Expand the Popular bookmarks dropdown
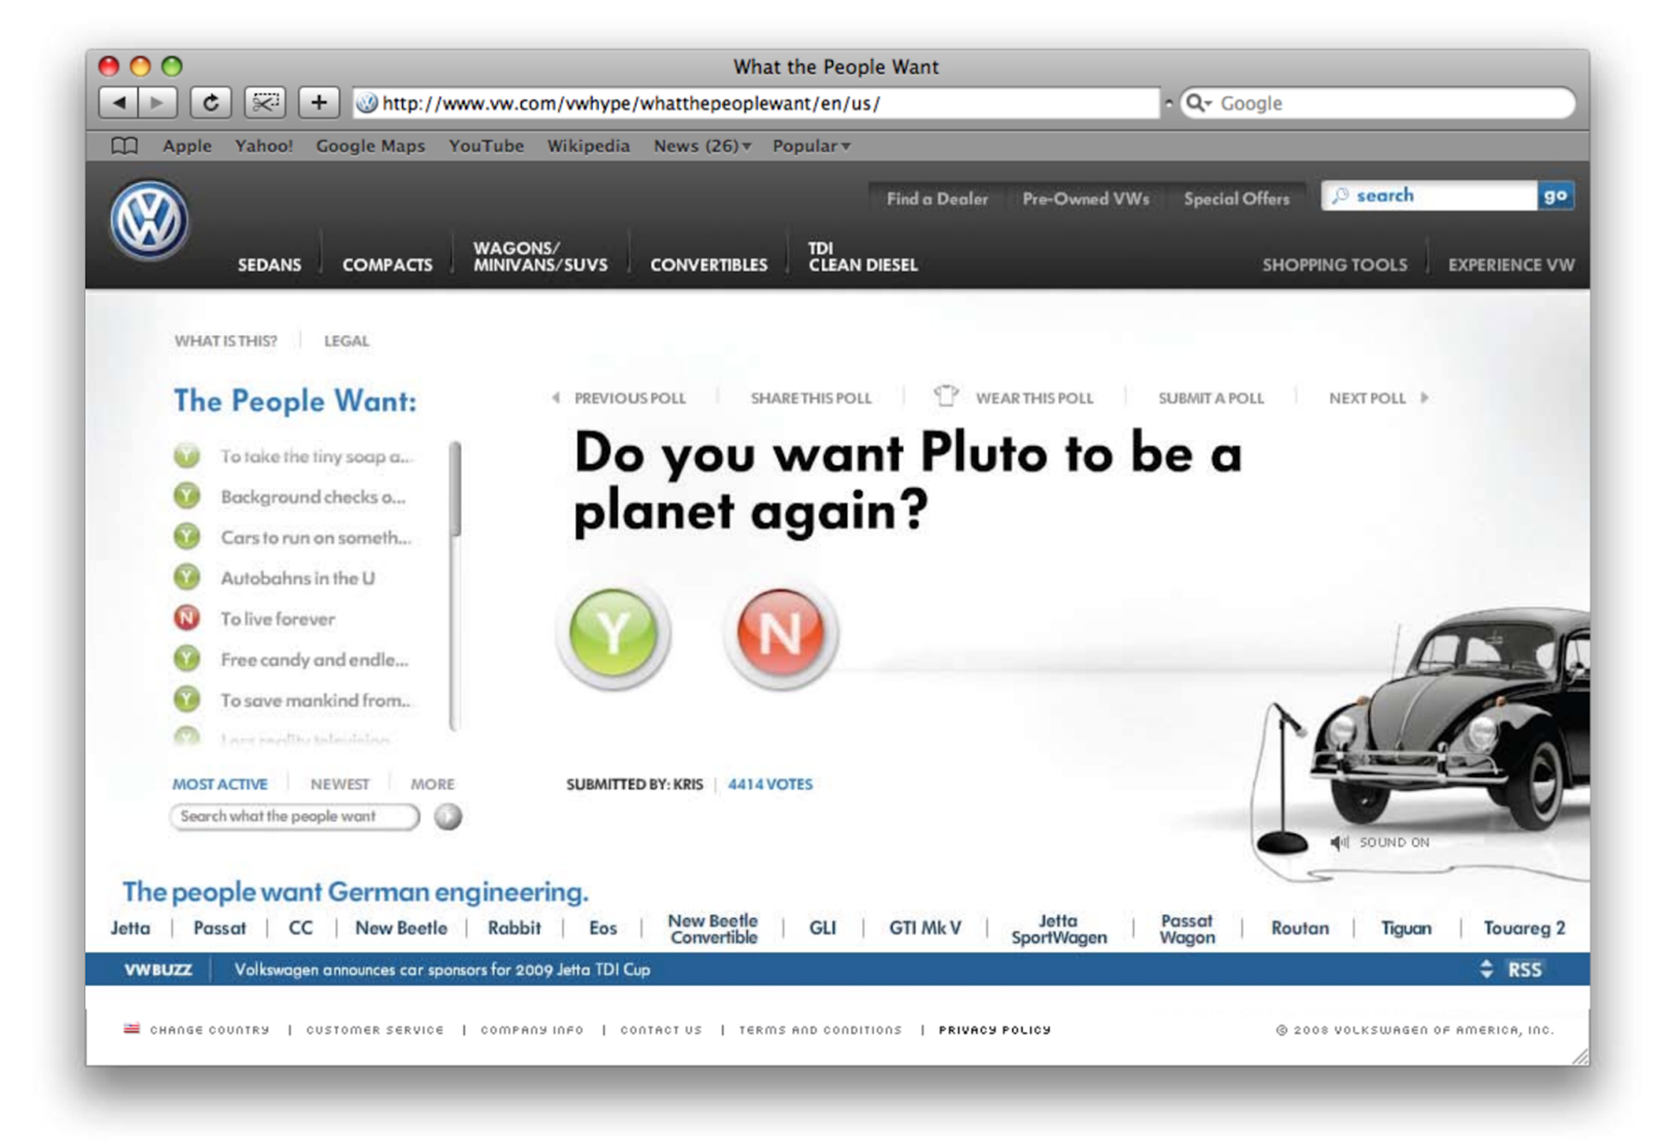Screen dimensions: 1667x1146 pyautogui.click(x=811, y=146)
